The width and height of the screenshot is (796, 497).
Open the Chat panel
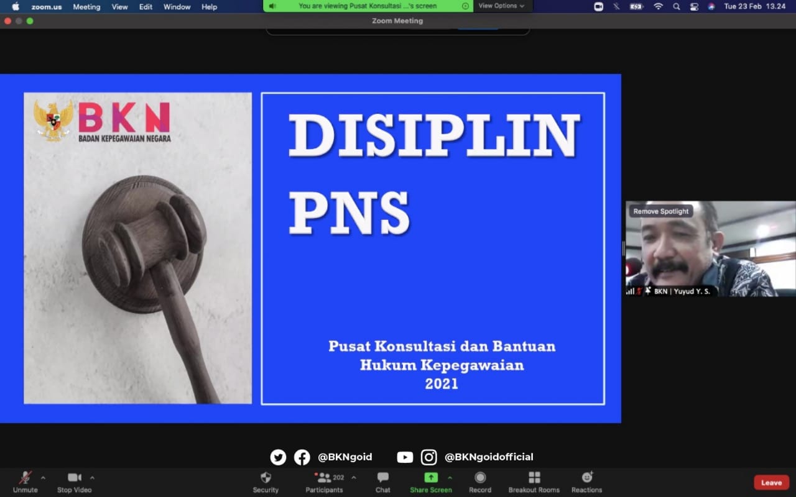pyautogui.click(x=382, y=478)
